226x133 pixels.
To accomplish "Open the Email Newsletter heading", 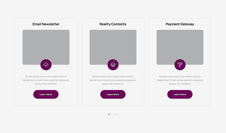I will 46,24.
